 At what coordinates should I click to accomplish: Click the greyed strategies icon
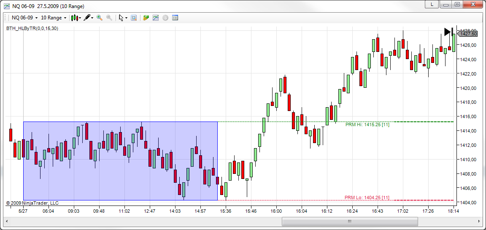coord(165,18)
